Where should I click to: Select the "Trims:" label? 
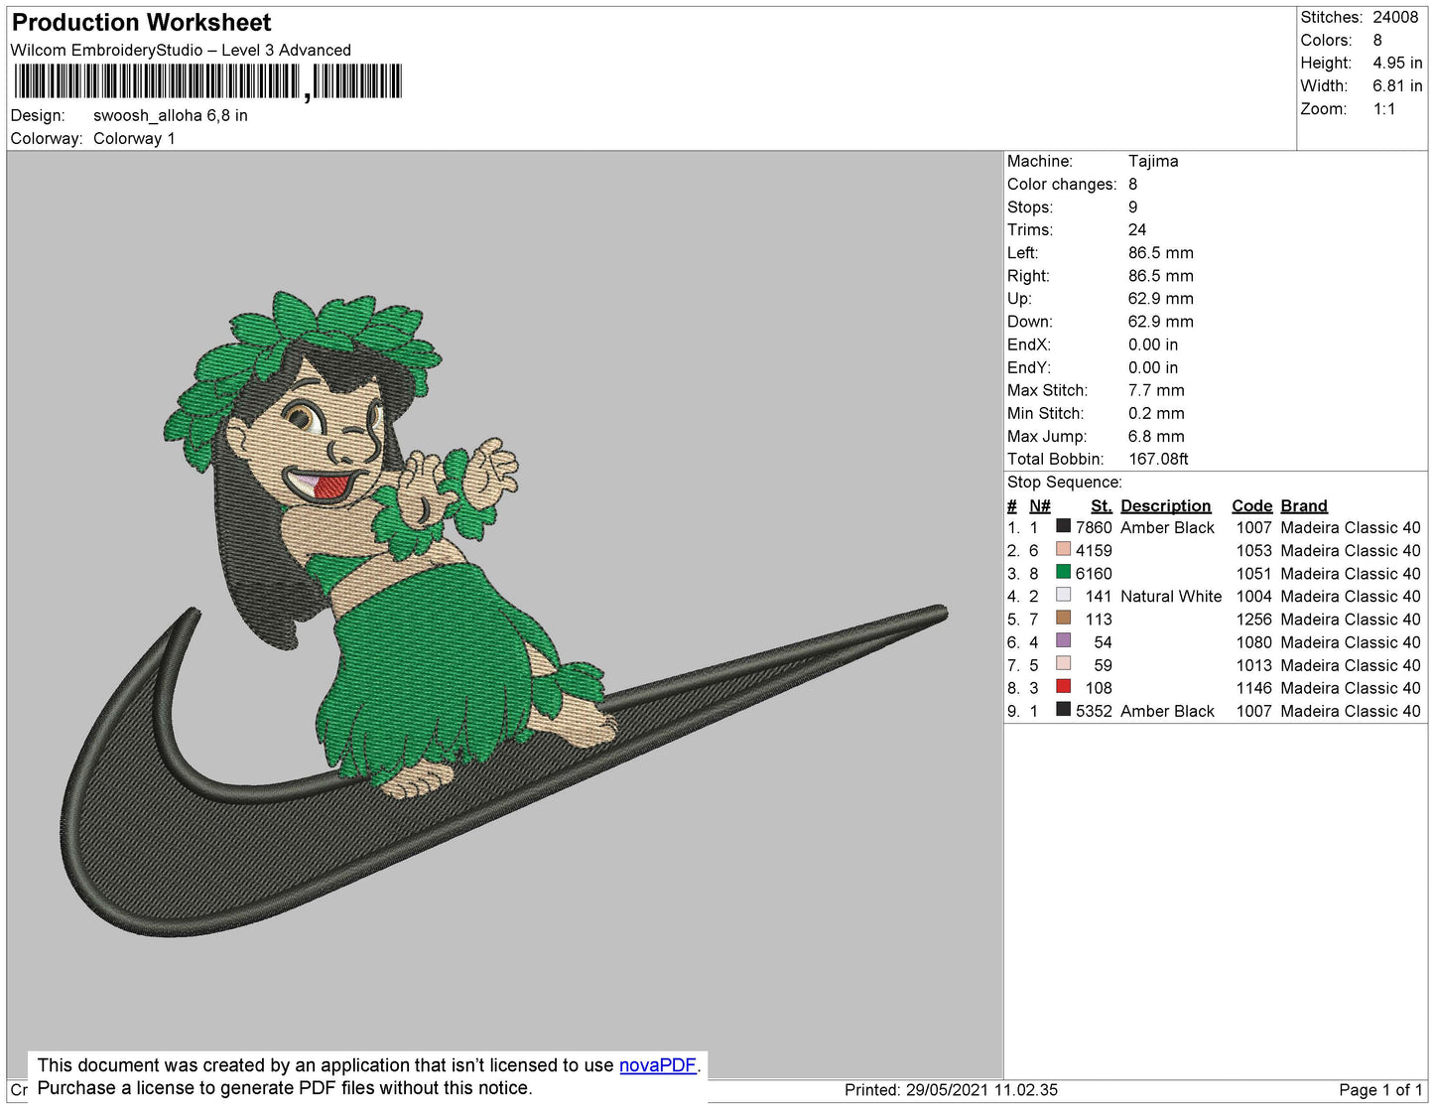coord(1030,229)
